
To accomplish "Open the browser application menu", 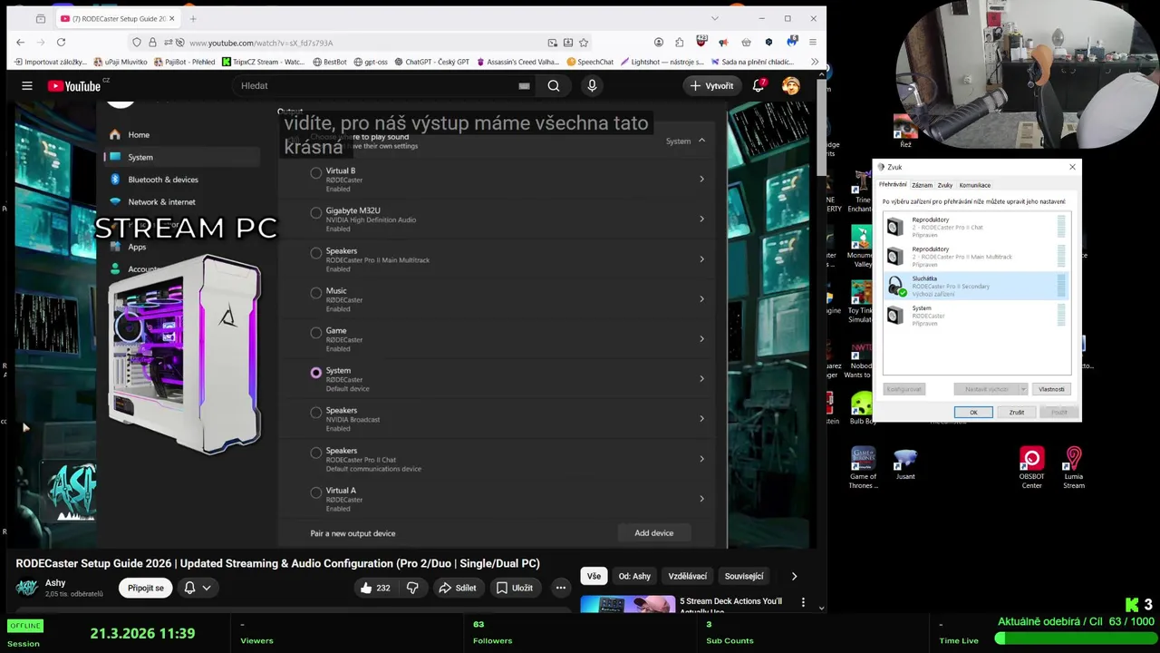I will tap(813, 43).
